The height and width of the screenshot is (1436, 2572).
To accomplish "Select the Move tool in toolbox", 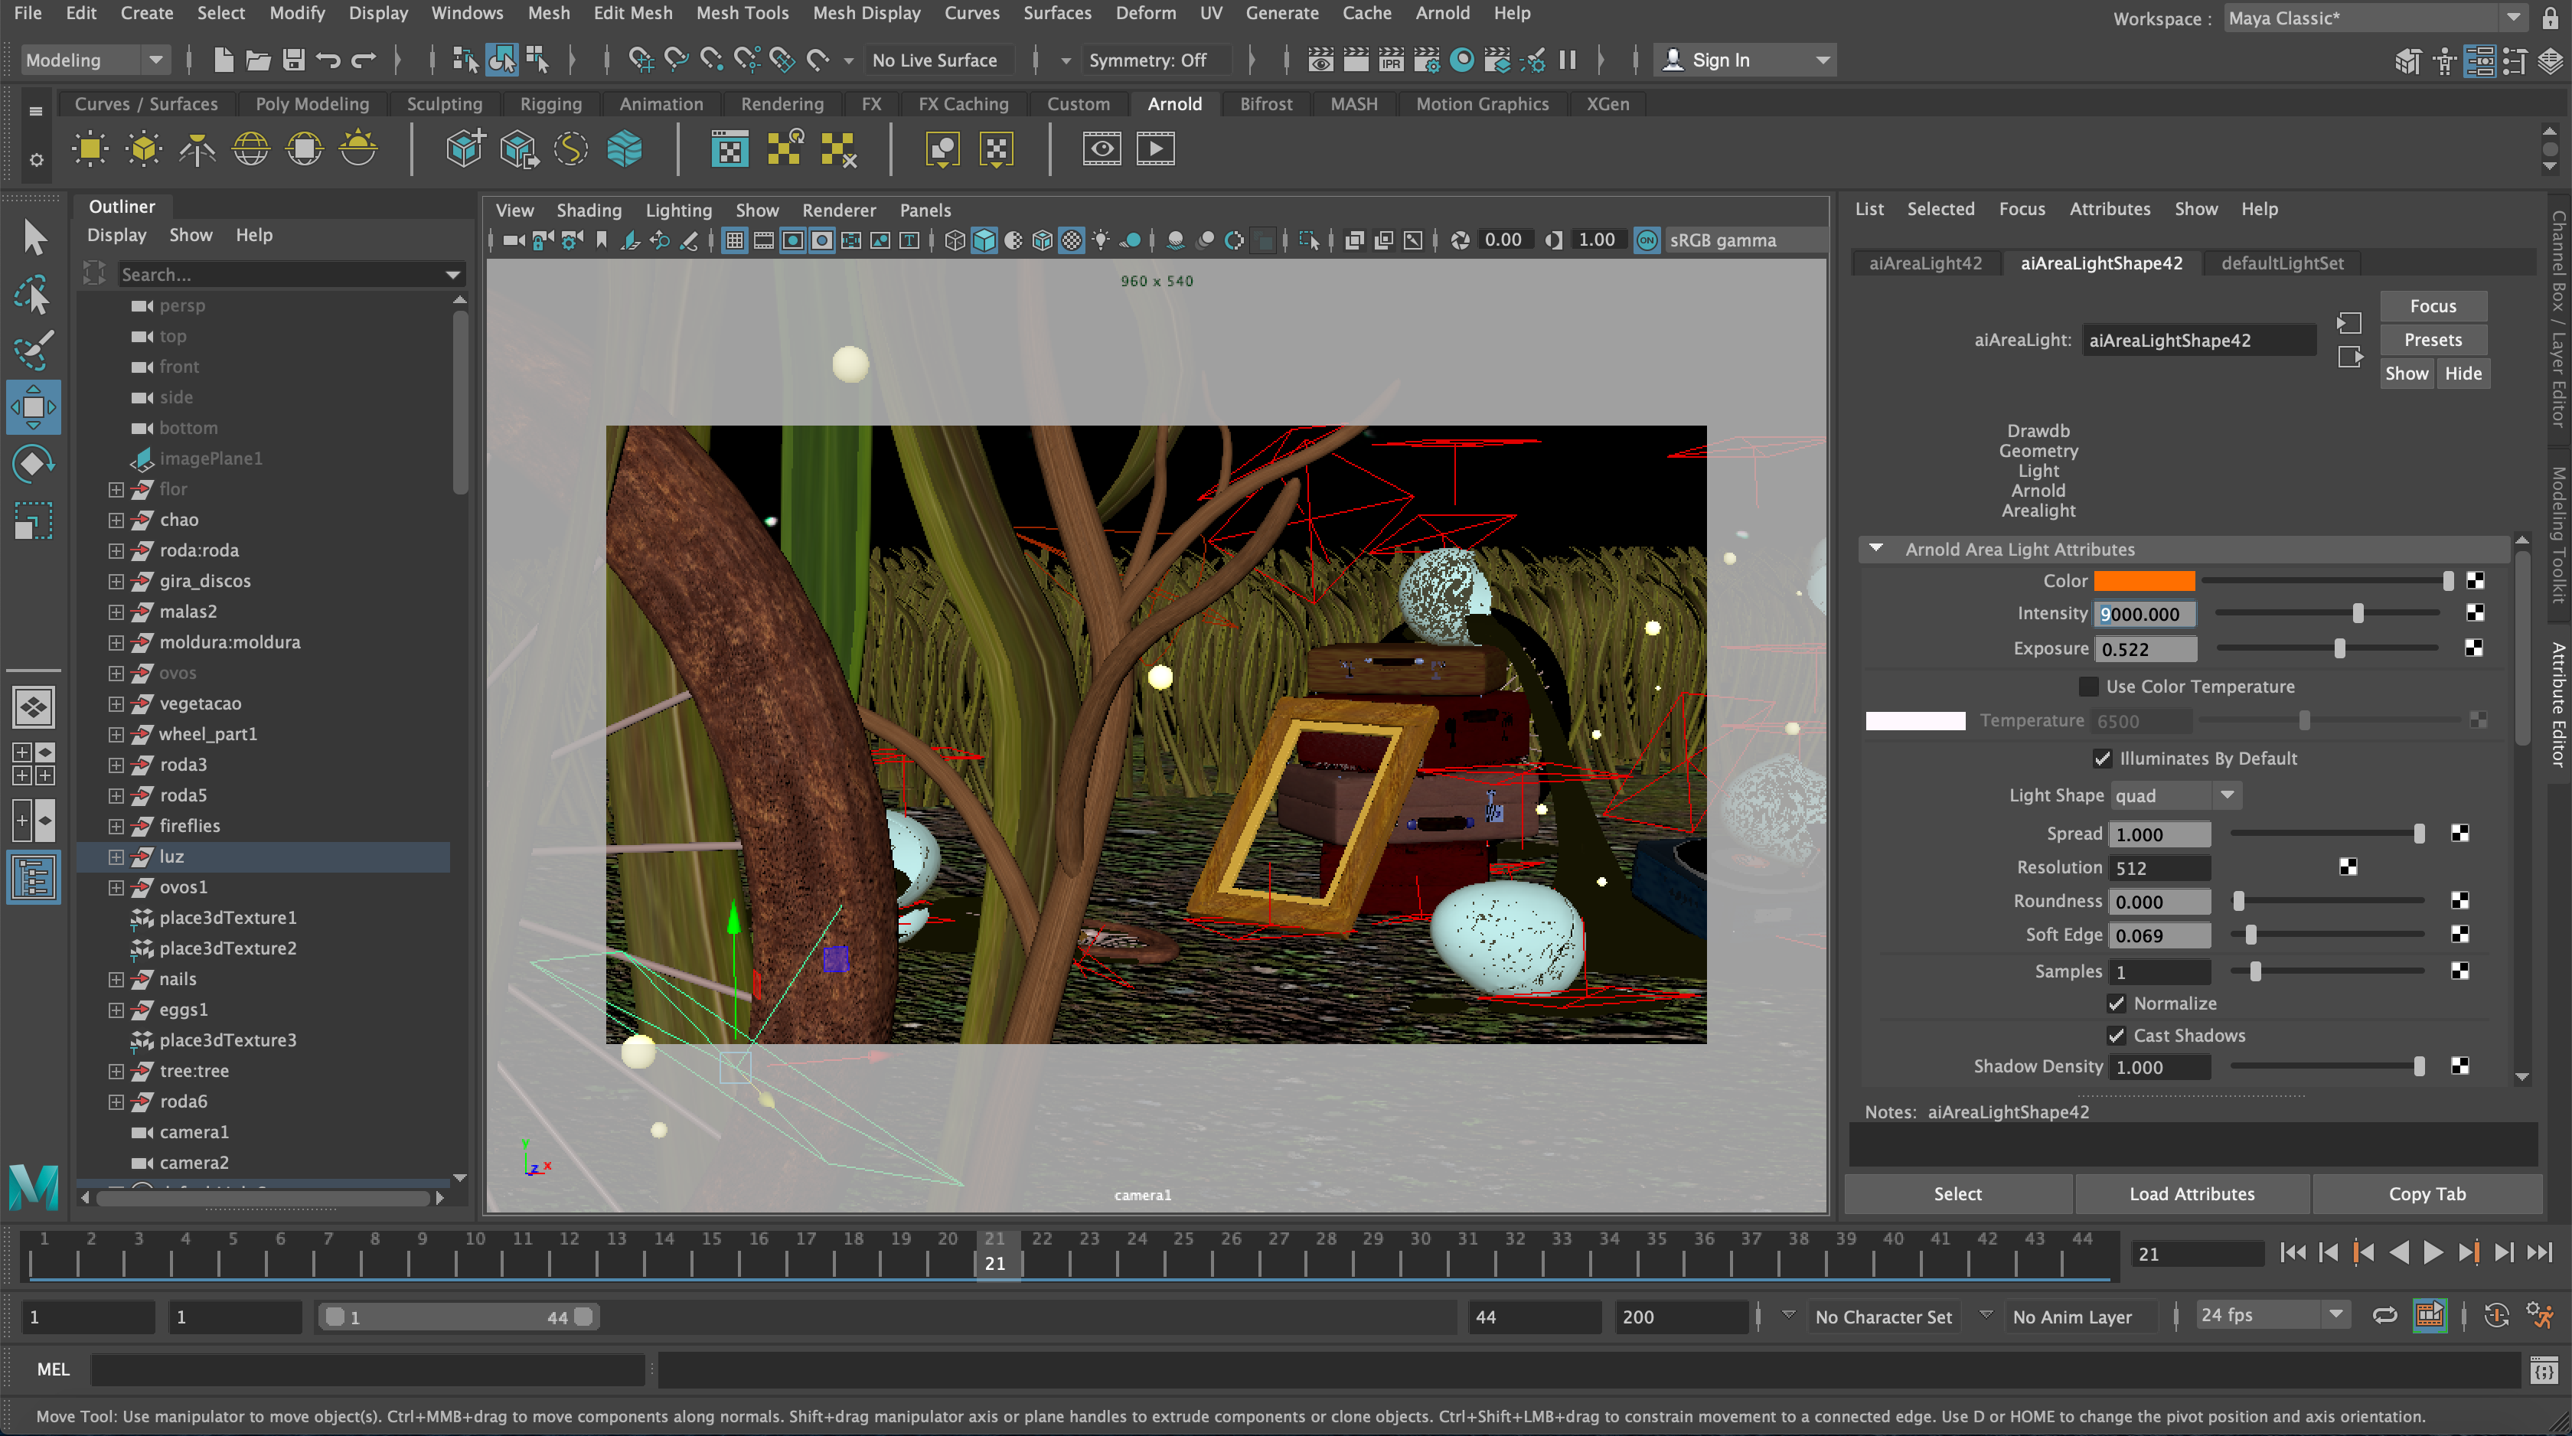I will [33, 407].
